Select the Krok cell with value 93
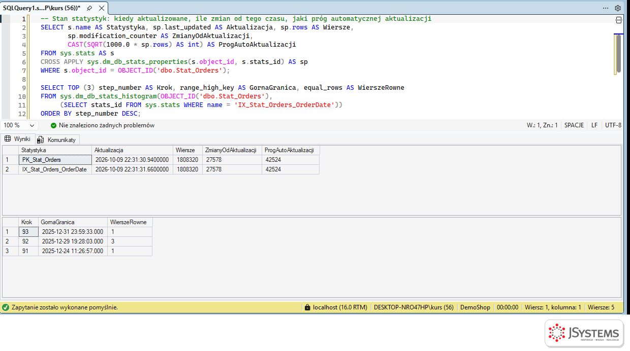 (28, 232)
